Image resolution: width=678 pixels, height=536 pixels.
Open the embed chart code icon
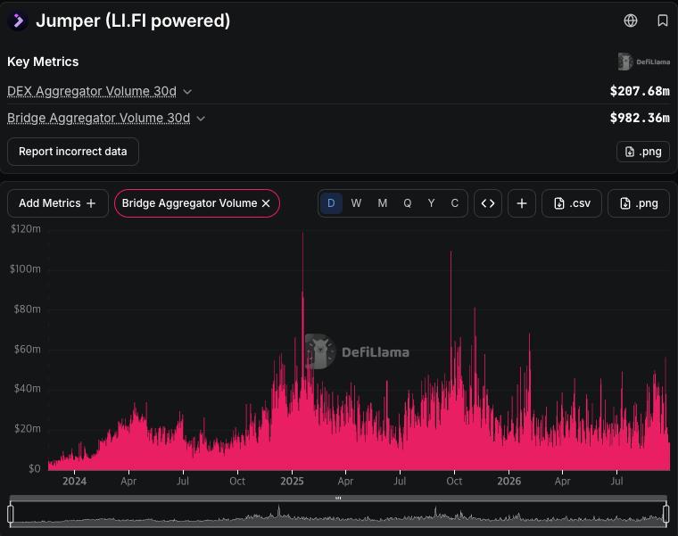[488, 203]
